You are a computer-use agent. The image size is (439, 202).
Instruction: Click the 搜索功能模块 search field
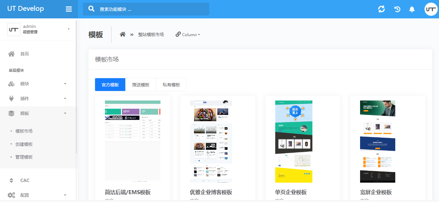click(151, 9)
